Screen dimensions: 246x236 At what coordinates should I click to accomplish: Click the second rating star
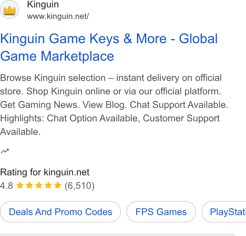click(29, 185)
